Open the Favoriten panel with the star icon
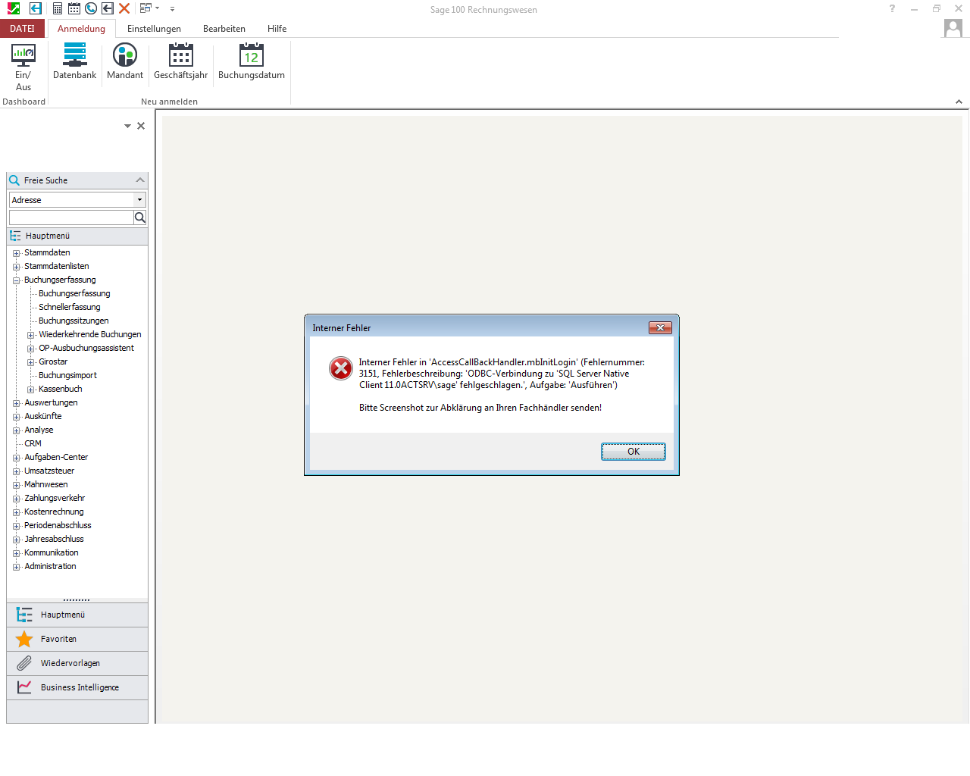Screen dimensions: 970x776 tap(25, 639)
